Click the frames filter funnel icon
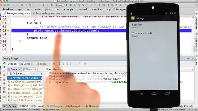This screenshot has height=111, width=198. (x=41, y=74)
